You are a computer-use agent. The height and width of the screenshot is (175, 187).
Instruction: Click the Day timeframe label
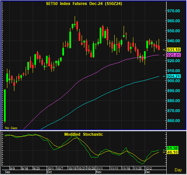[x=178, y=170]
